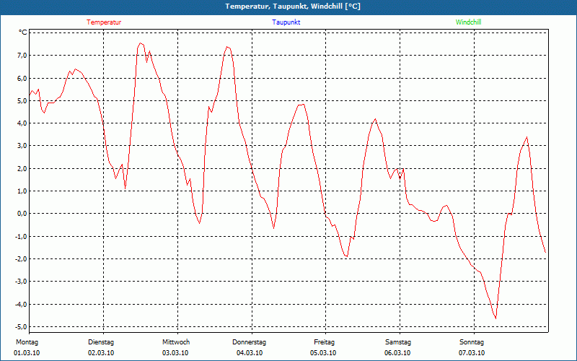The width and height of the screenshot is (577, 361).
Task: Click the date 03.03.10
Action: click(175, 353)
